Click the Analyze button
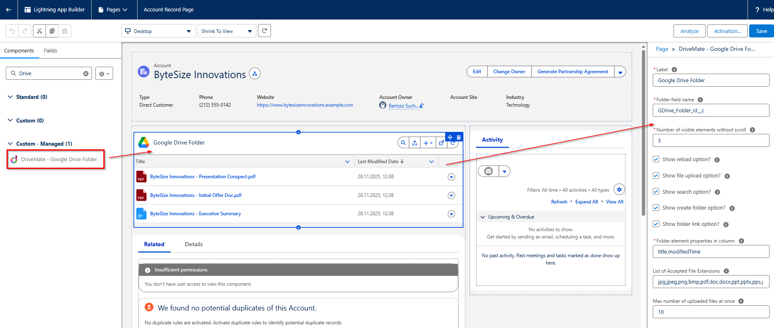 (x=689, y=31)
